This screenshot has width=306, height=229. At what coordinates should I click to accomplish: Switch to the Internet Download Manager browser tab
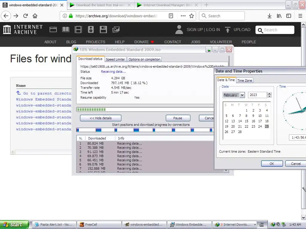pos(167,5)
